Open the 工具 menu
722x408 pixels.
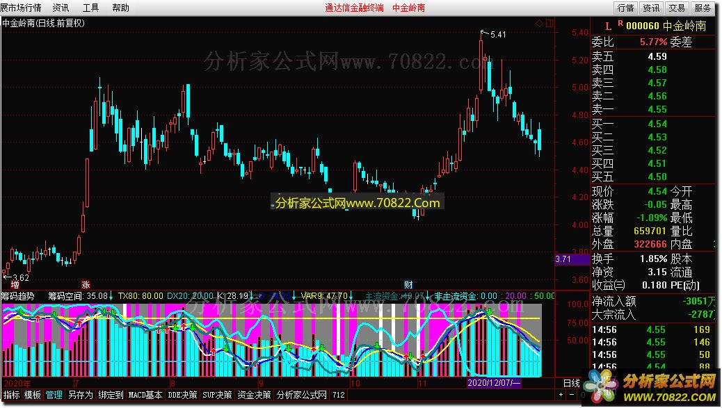pos(90,8)
